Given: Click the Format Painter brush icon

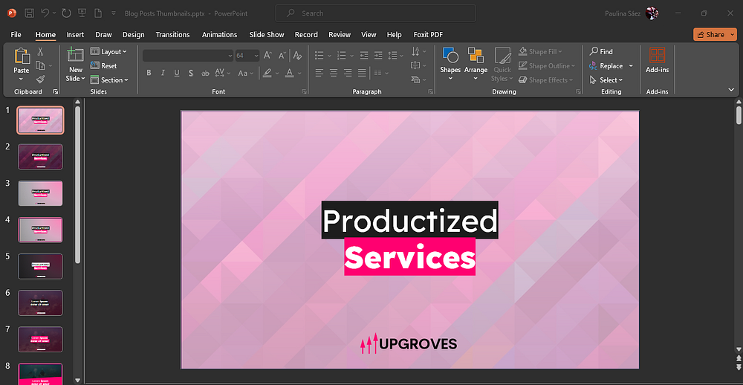Looking at the screenshot, I should tap(41, 79).
